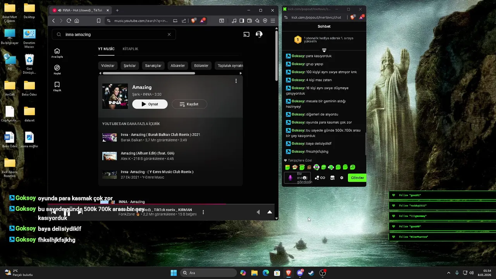Filter results by Şarkılar
The height and width of the screenshot is (279, 496).
[x=130, y=65]
